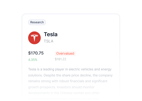
Task: Click the TSLA ticker symbol
Action: coord(48,41)
